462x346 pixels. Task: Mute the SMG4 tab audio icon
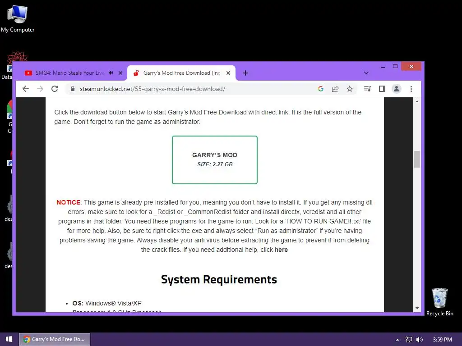pyautogui.click(x=111, y=73)
